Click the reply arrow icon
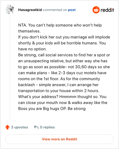This screenshot has height=149, width=119. (x=36, y=127)
